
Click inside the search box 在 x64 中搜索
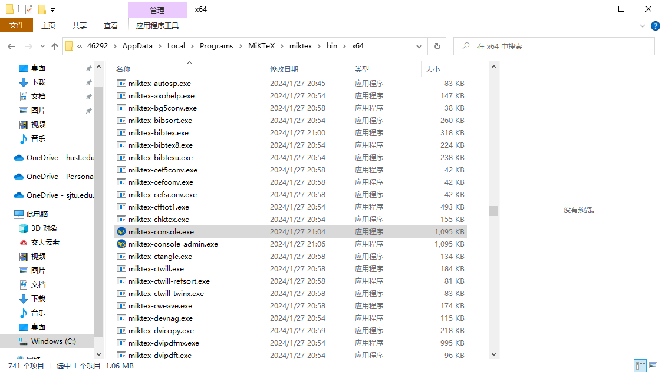point(554,46)
